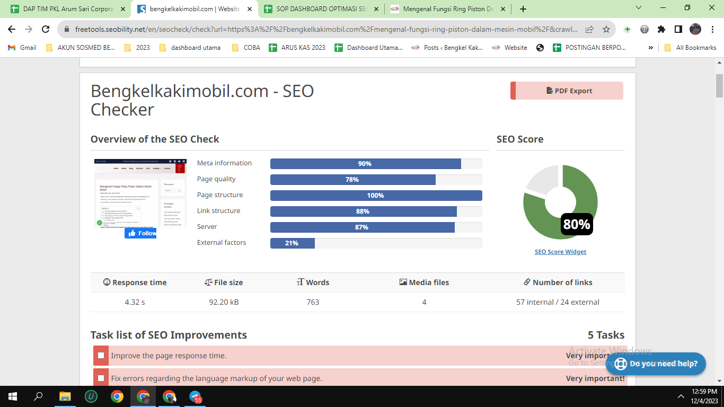Click the 'Do you need help?' button
This screenshot has height=407, width=724.
[656, 364]
